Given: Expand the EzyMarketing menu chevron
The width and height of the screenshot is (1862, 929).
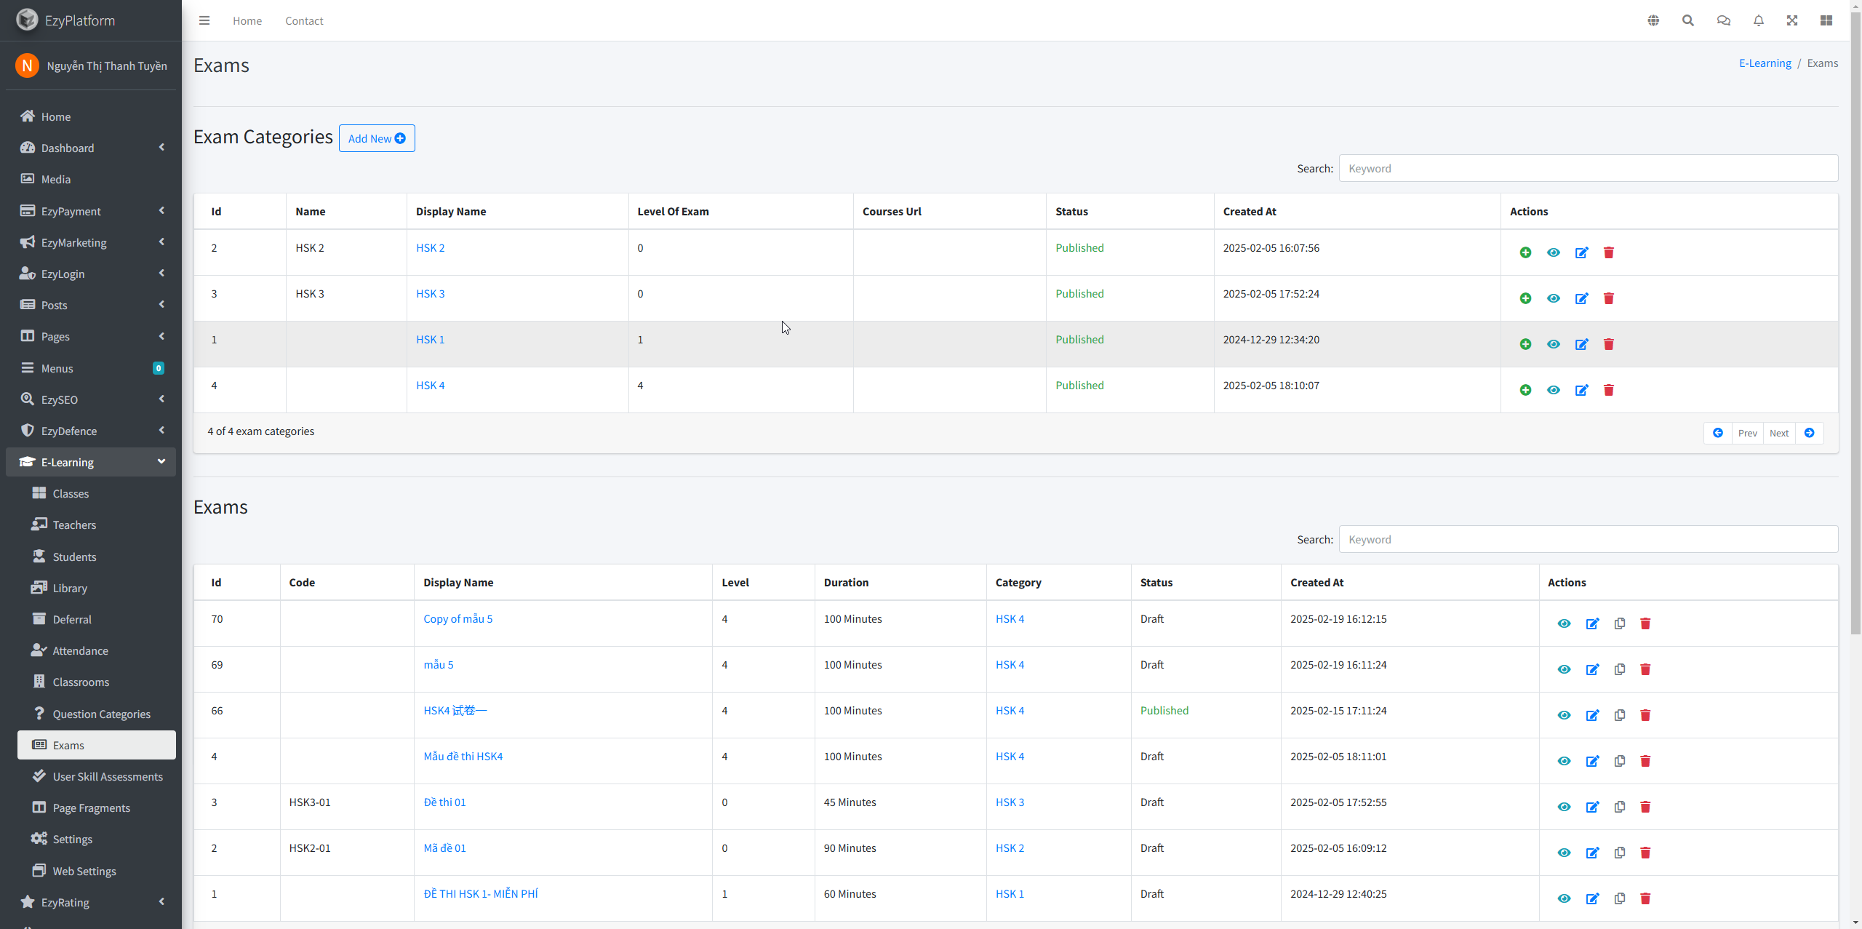Looking at the screenshot, I should click(x=161, y=242).
